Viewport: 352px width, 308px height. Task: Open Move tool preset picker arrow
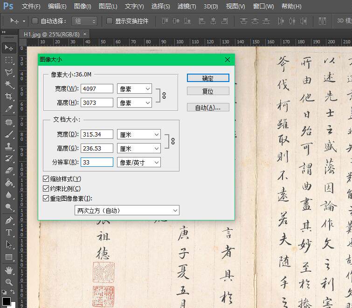pos(24,21)
